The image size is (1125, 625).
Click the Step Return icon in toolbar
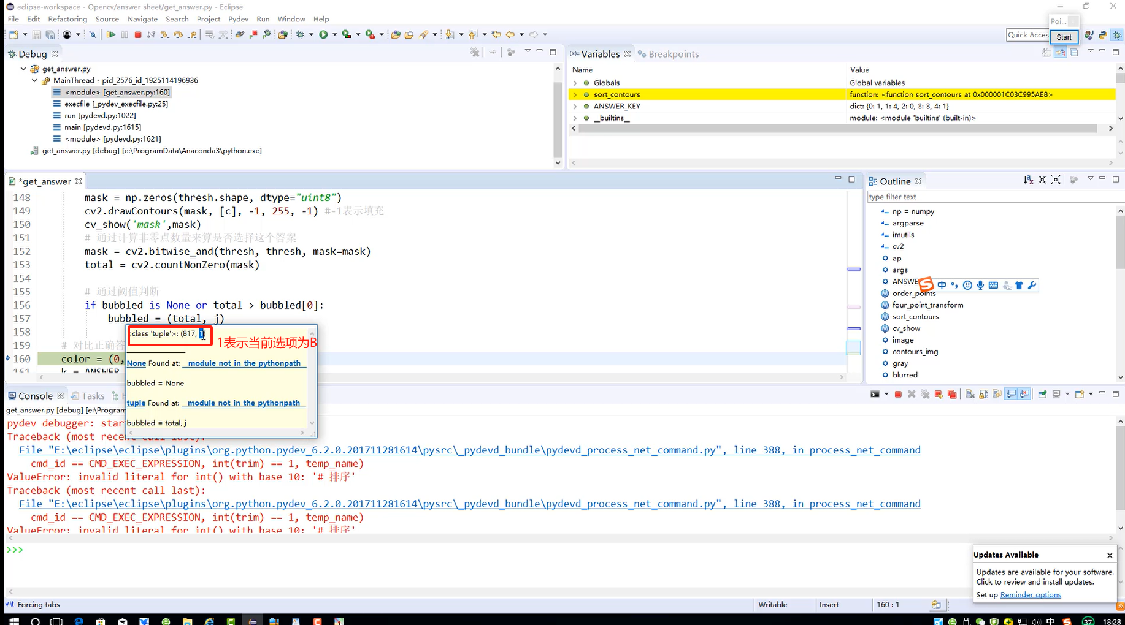pos(193,35)
